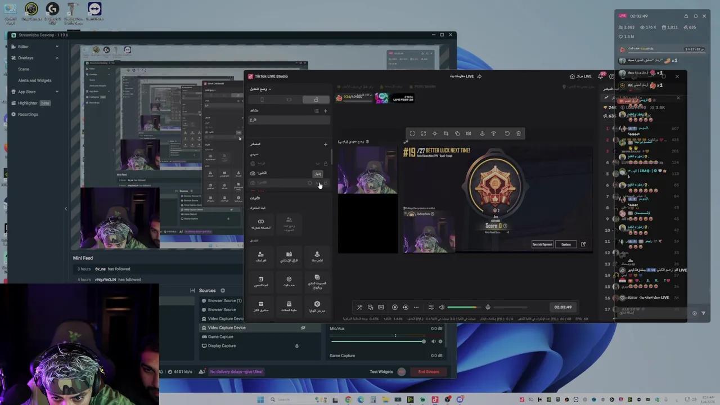Open the camera source dropdown chevron
Image resolution: width=720 pixels, height=405 pixels.
pyautogui.click(x=318, y=164)
